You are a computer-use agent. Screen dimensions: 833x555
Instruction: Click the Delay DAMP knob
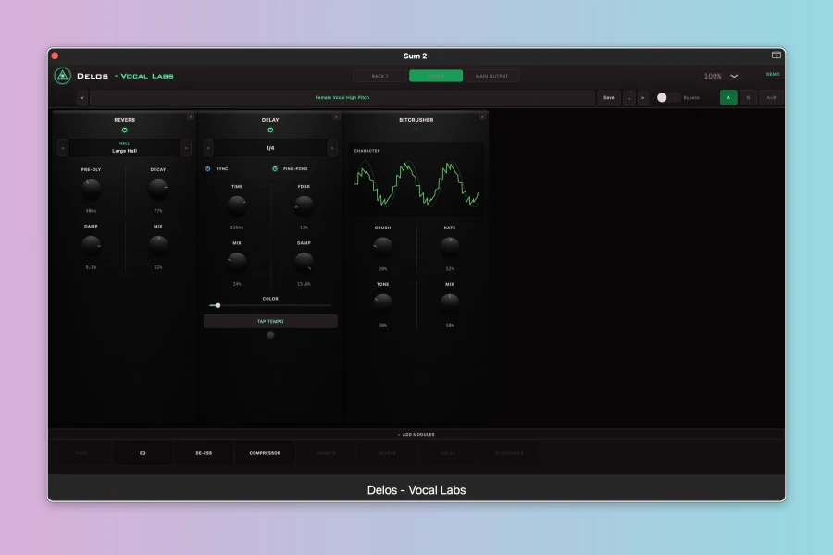point(304,263)
